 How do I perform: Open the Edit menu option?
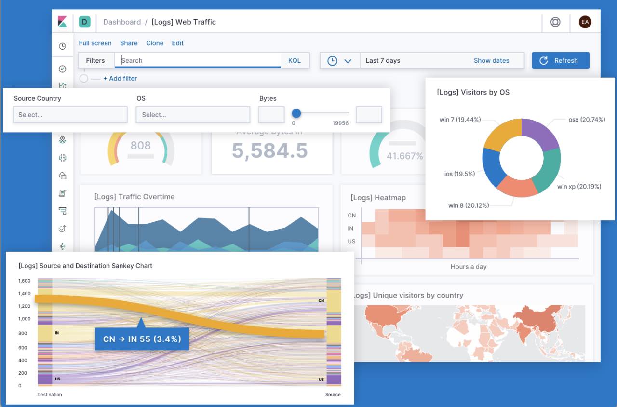point(177,43)
